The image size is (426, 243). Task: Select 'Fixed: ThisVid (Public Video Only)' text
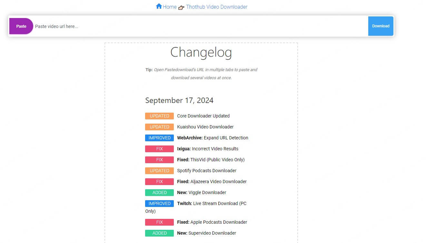coord(211,160)
